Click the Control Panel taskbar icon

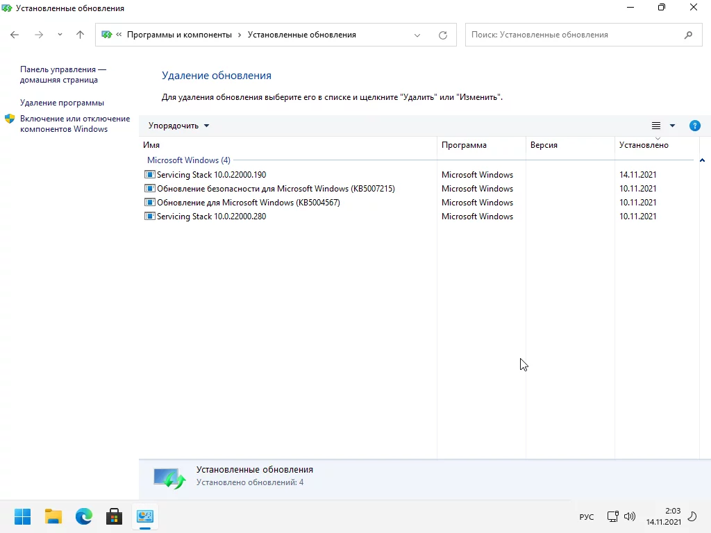[x=145, y=516]
